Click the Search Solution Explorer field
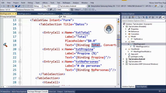 143,21
